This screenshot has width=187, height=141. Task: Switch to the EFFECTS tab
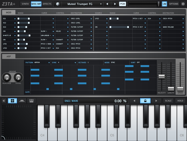tap(47, 4)
